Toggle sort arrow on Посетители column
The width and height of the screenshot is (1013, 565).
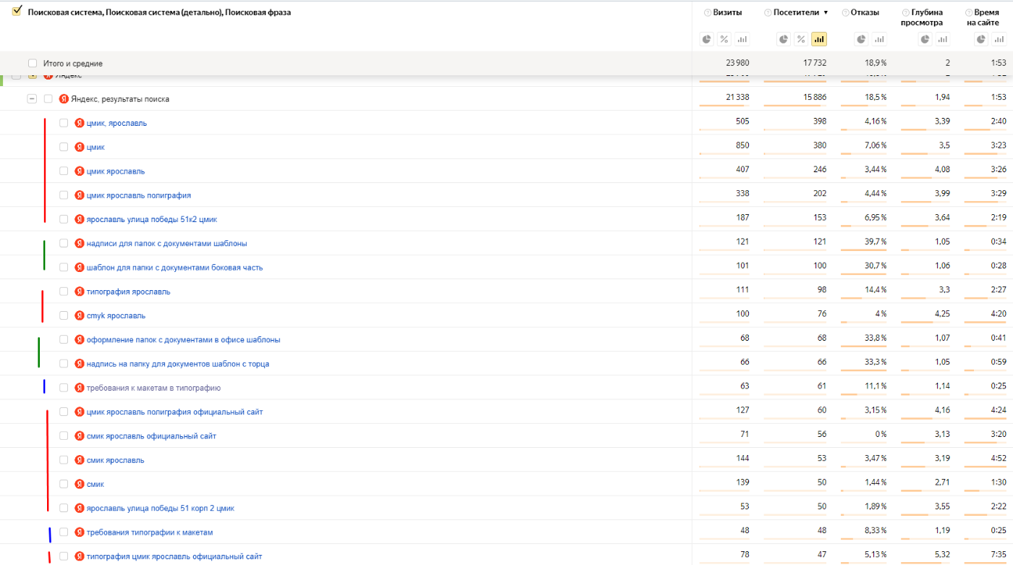coord(826,12)
